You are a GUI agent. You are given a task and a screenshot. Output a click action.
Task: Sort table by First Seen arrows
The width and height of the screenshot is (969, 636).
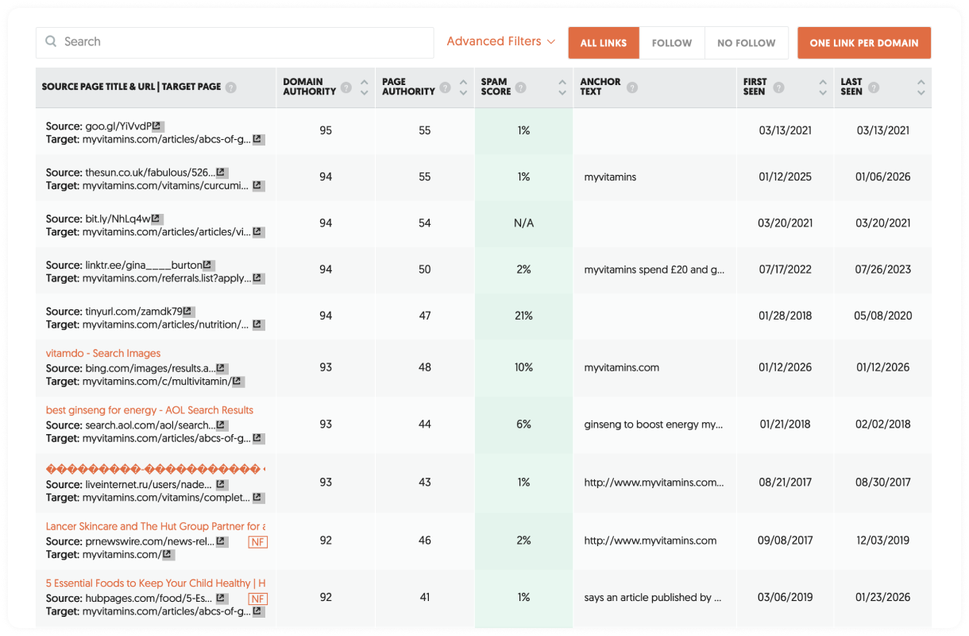pos(823,87)
